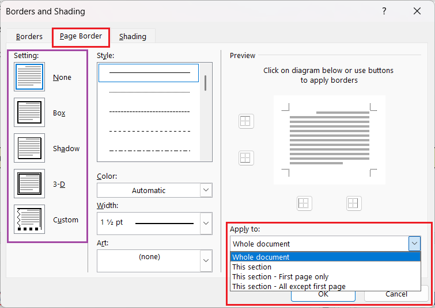
Task: Choose This section option
Action: (326, 267)
